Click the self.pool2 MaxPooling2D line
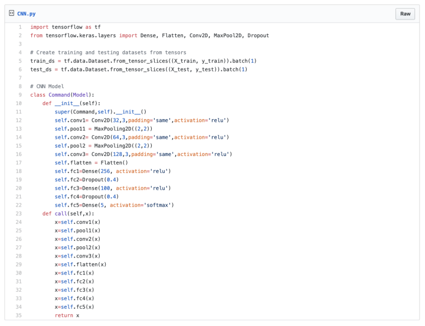The height and width of the screenshot is (326, 425). [103, 146]
